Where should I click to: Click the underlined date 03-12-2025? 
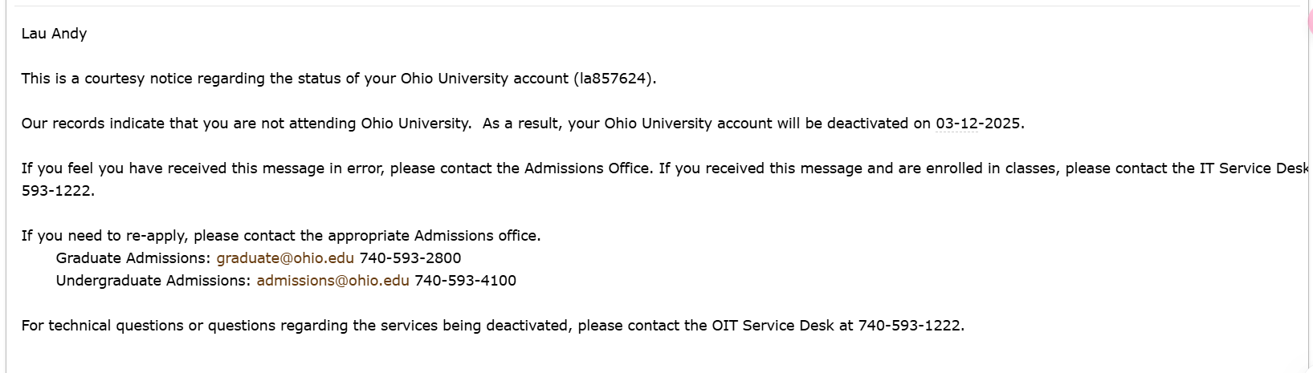click(978, 124)
